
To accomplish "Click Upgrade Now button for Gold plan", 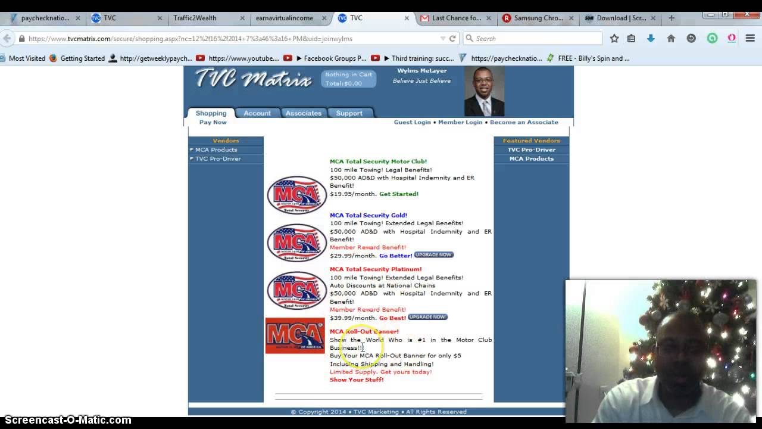I will click(x=434, y=254).
